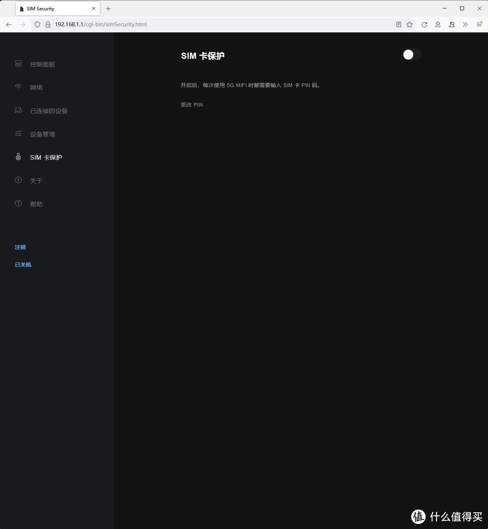
Task: Open 帮助 in the sidebar
Action: pos(36,204)
